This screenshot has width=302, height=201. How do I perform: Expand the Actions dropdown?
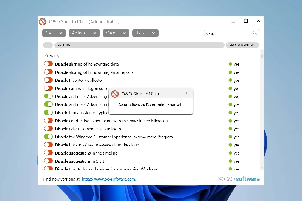click(84, 33)
